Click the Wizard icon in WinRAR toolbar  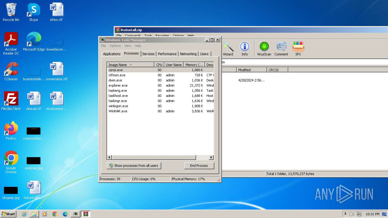228,49
